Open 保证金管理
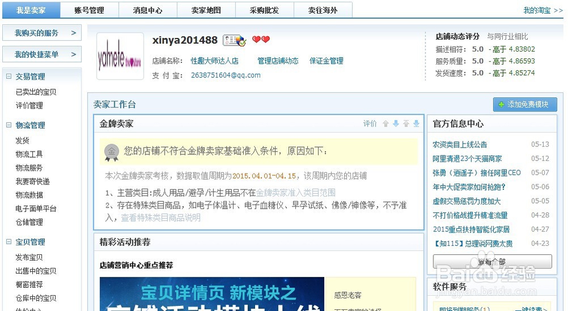The width and height of the screenshot is (568, 311). [x=327, y=61]
